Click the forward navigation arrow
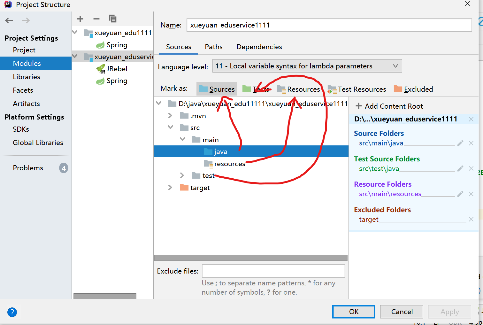 click(x=26, y=20)
